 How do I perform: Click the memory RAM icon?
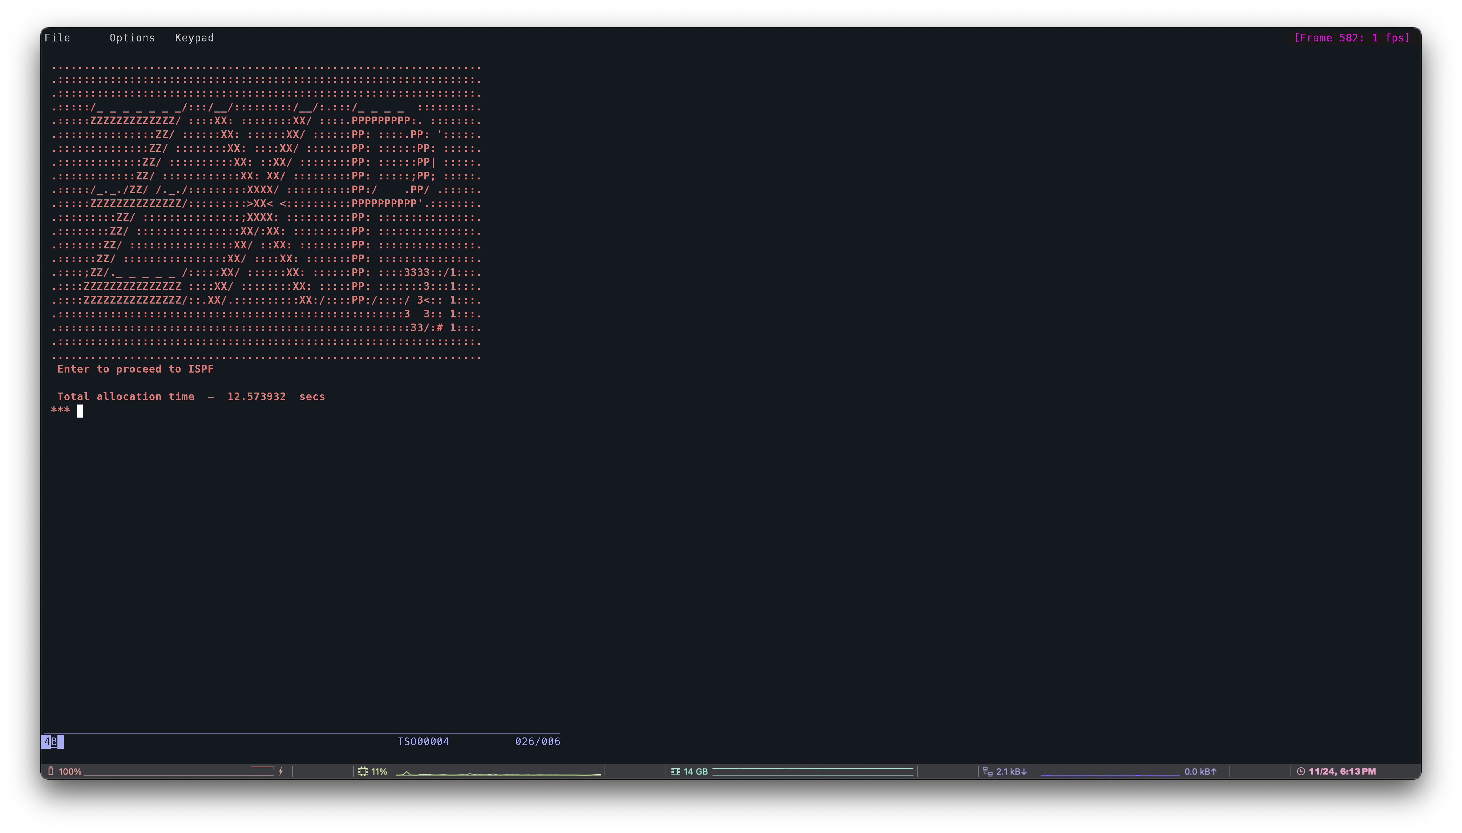coord(675,771)
